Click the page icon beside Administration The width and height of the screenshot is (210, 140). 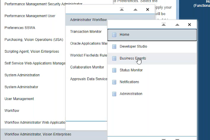pyautogui.click(x=114, y=94)
